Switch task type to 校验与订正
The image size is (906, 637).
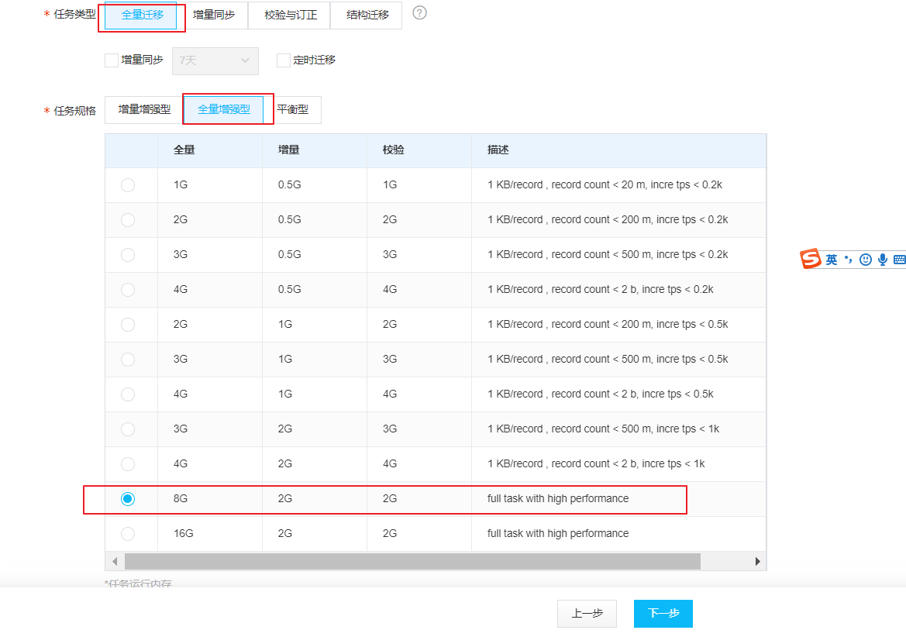click(x=290, y=15)
